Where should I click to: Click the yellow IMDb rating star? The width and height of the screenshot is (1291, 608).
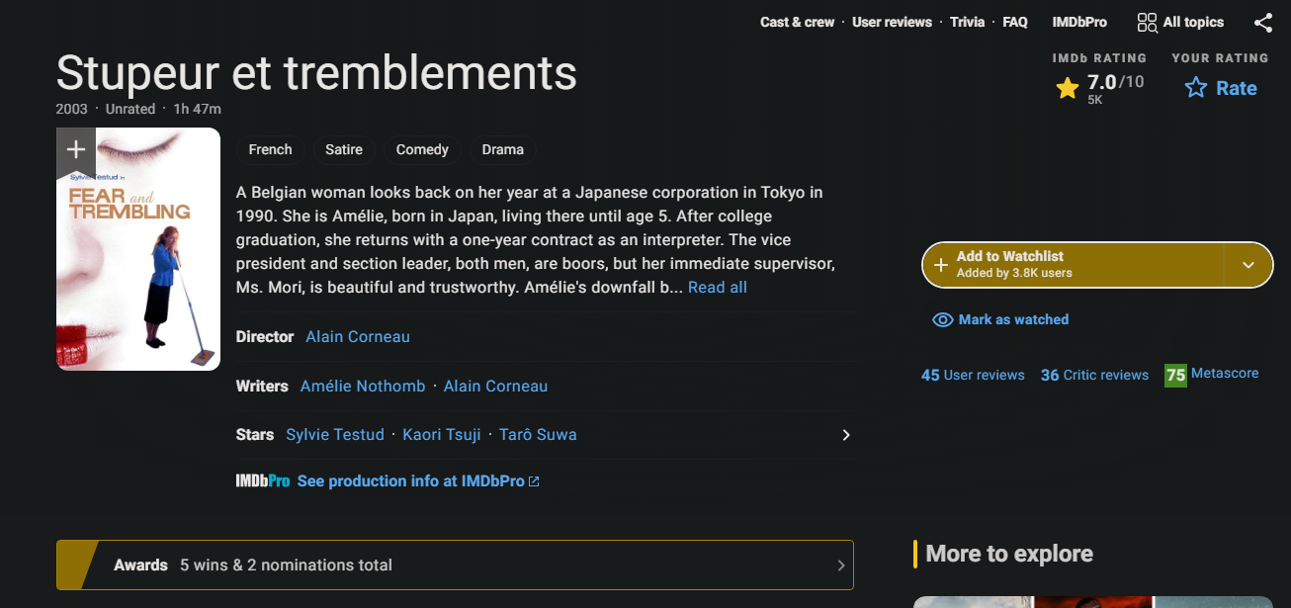point(1068,89)
